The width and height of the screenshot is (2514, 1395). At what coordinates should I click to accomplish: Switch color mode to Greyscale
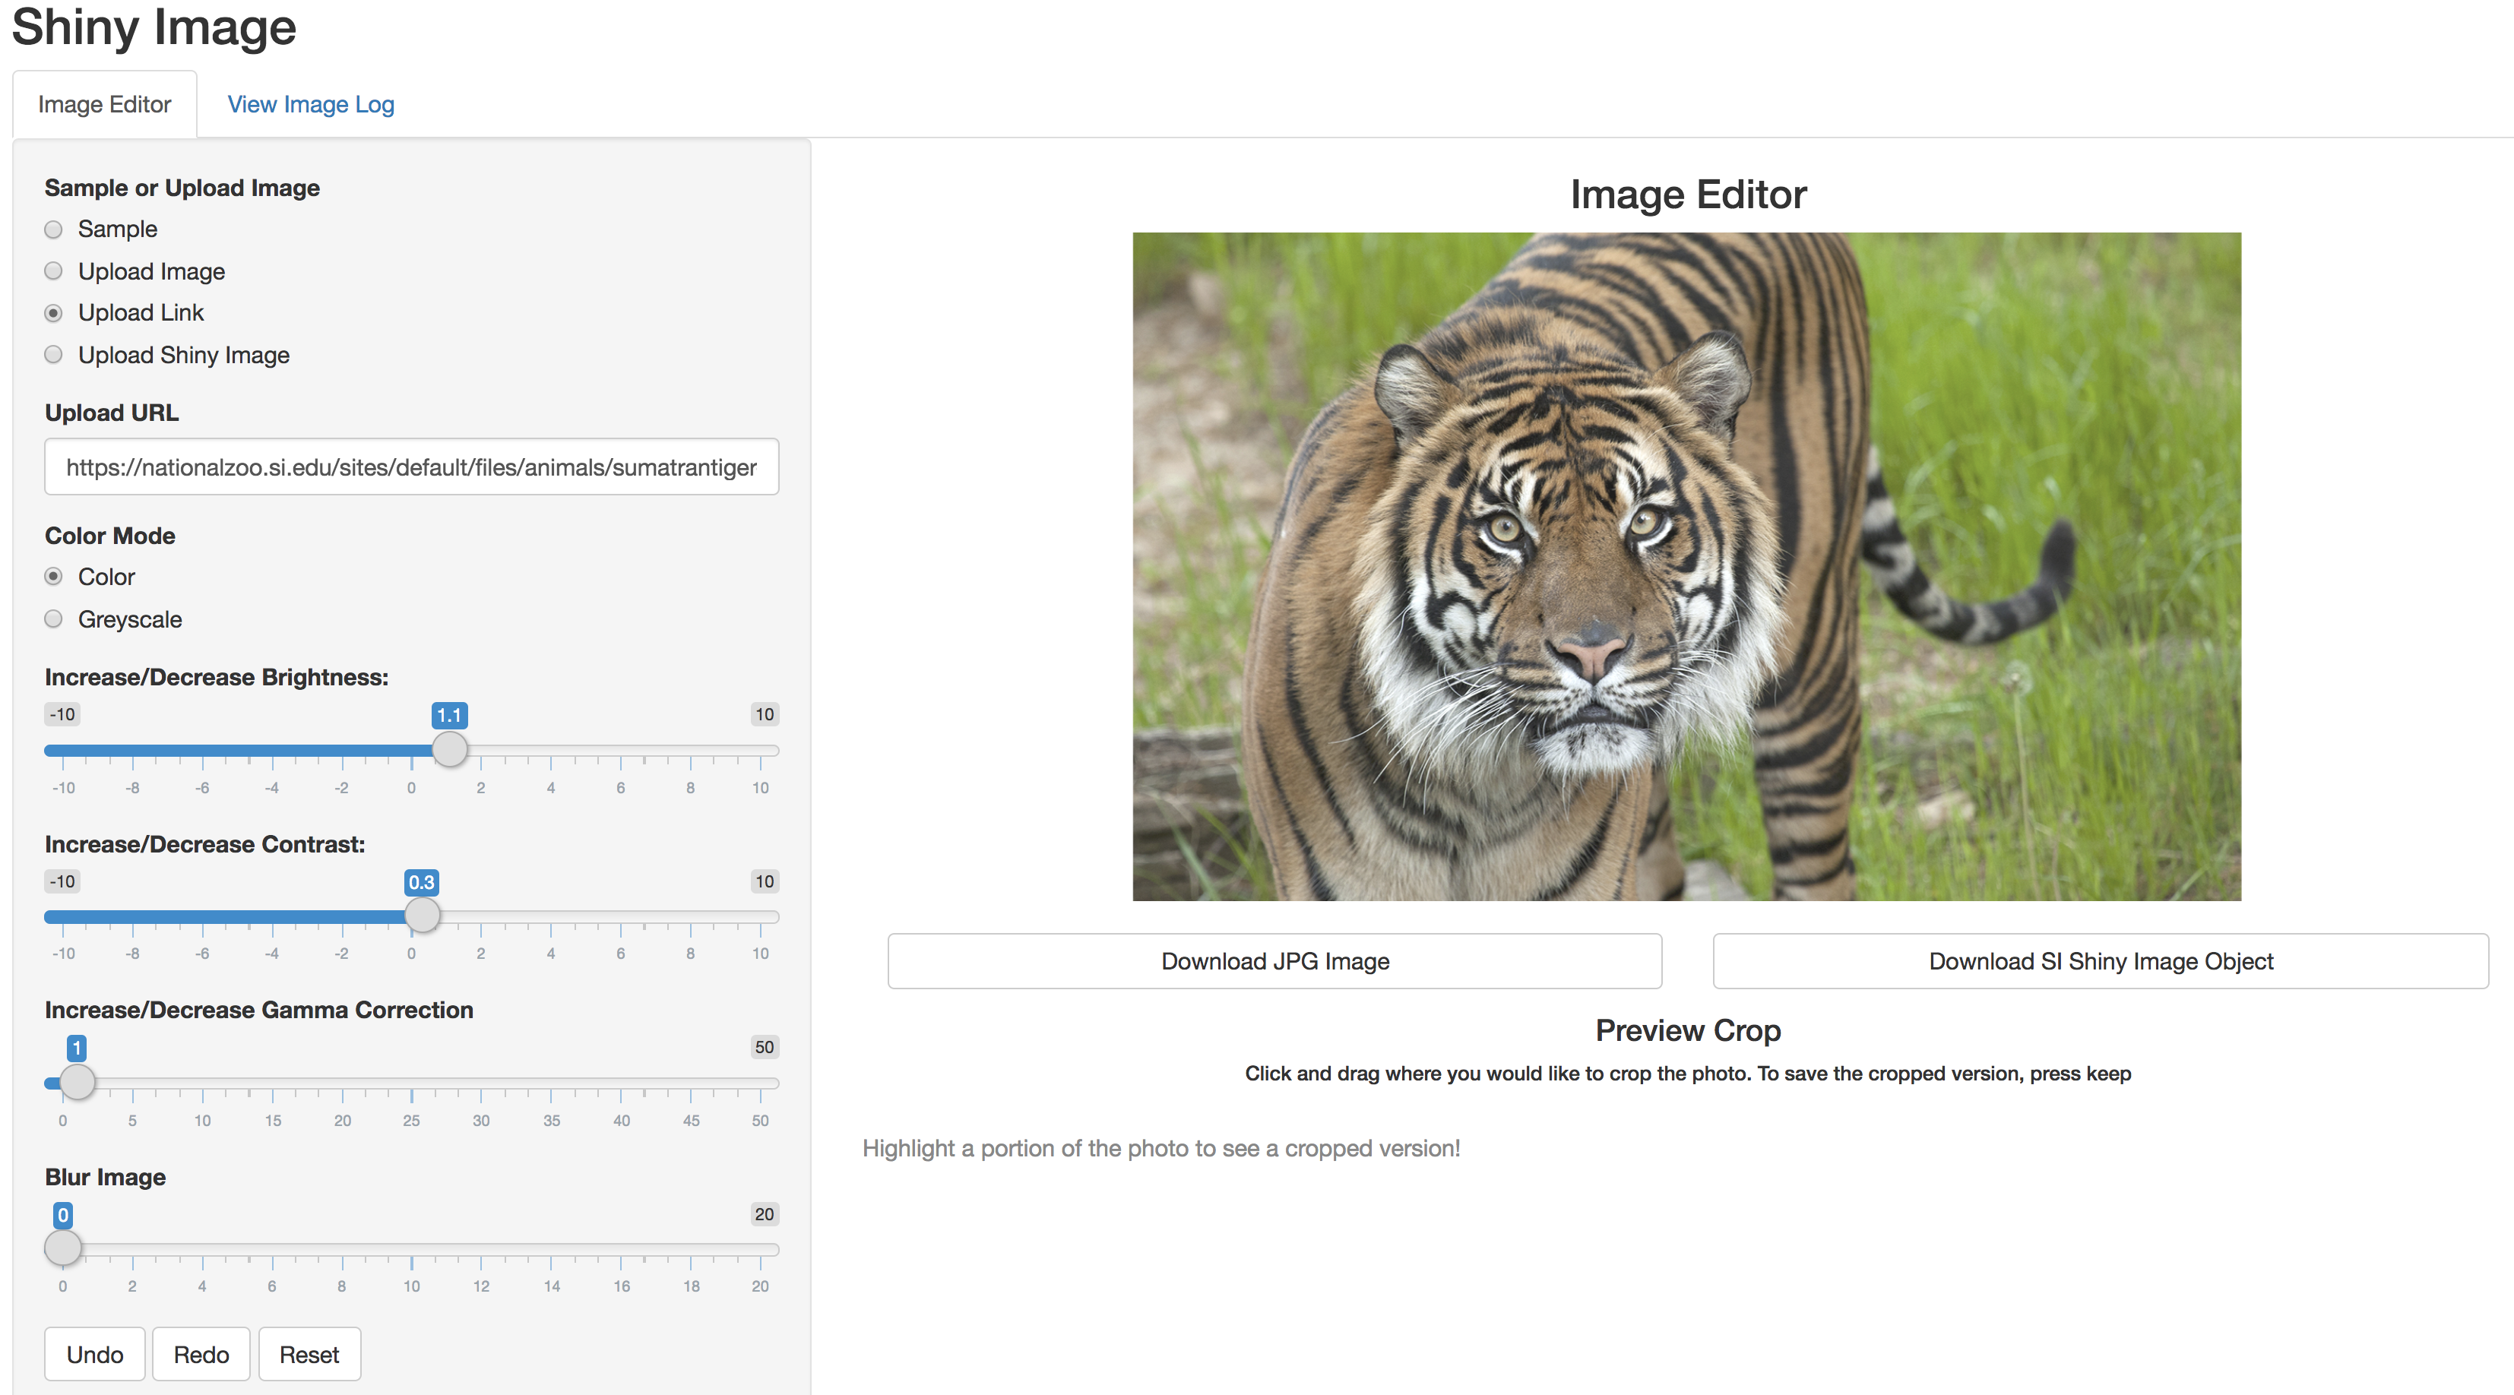tap(54, 619)
